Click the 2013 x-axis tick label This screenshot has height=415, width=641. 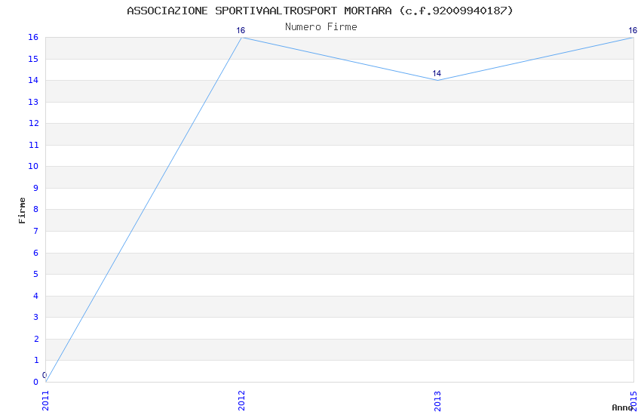[x=437, y=401]
